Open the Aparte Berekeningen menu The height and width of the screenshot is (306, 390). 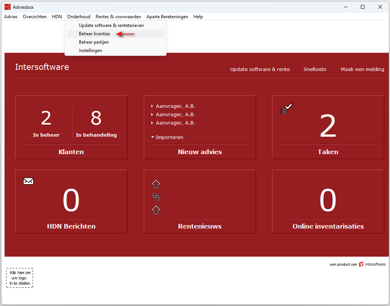tap(167, 17)
